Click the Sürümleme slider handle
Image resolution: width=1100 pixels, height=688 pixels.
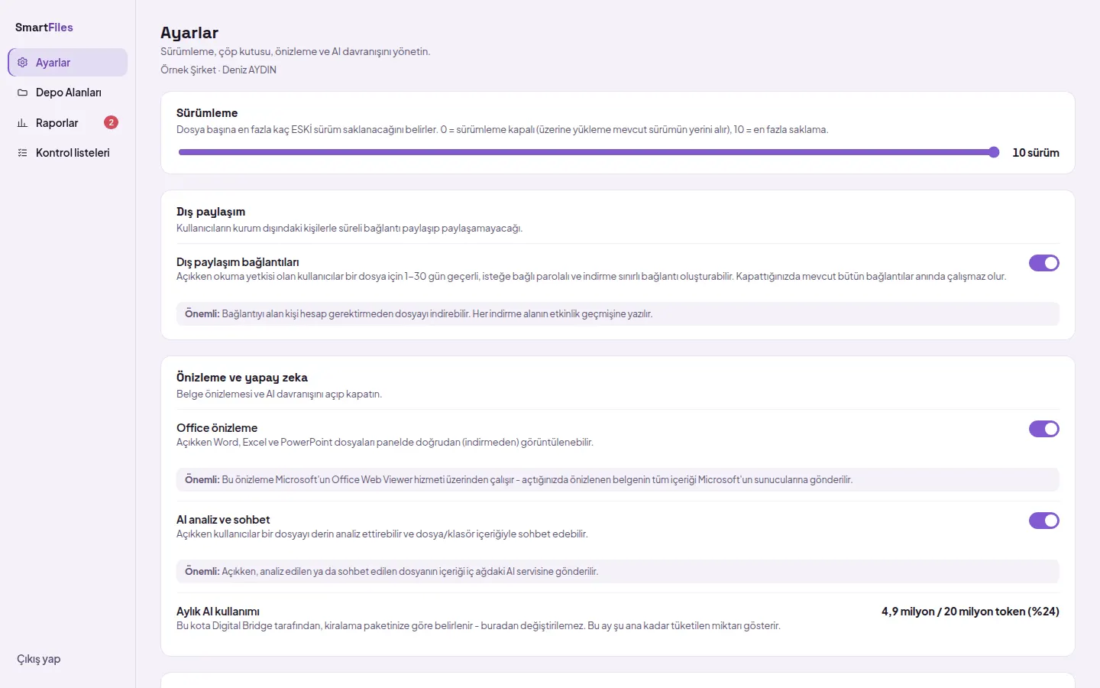coord(994,152)
